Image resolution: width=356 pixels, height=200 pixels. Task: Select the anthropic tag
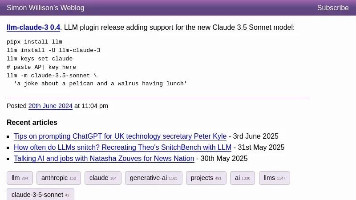pos(58,178)
